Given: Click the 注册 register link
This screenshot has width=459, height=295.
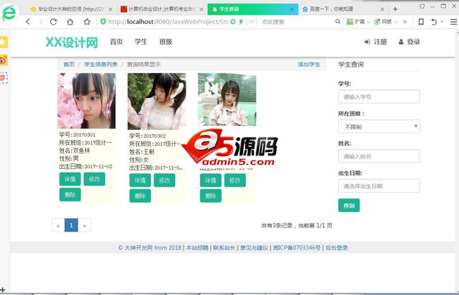Looking at the screenshot, I should tap(376, 42).
